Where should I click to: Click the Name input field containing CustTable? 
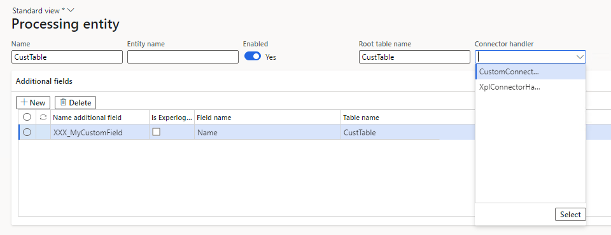point(67,57)
